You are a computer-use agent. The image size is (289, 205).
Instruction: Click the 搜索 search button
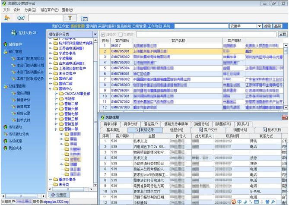(267, 26)
